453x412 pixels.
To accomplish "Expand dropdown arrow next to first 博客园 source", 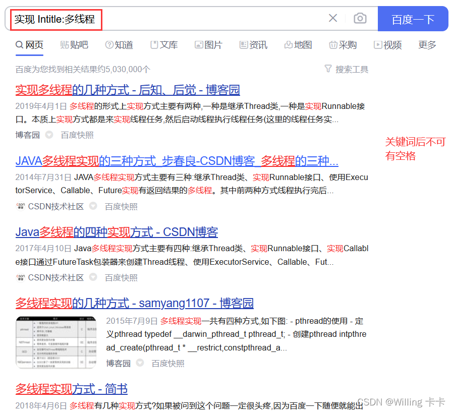I will [x=49, y=135].
